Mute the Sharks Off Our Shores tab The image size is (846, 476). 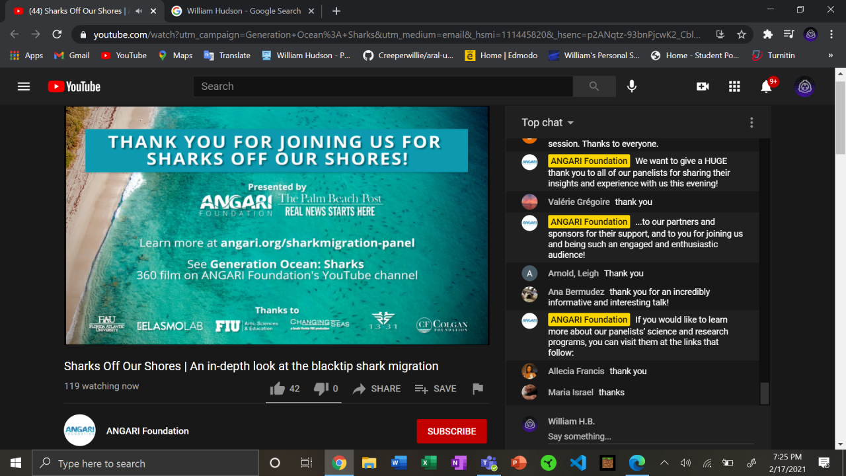click(139, 11)
